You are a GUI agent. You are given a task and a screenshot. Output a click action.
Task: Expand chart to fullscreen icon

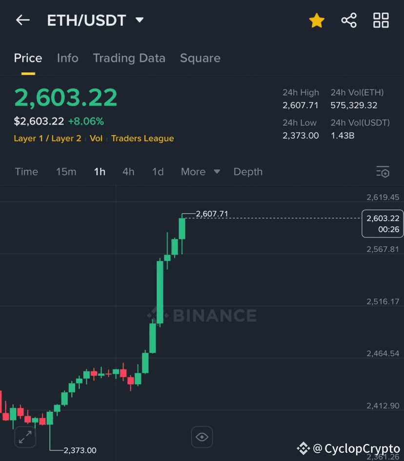click(25, 437)
